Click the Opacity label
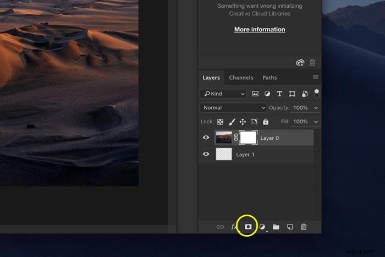The image size is (385, 257). [x=279, y=108]
